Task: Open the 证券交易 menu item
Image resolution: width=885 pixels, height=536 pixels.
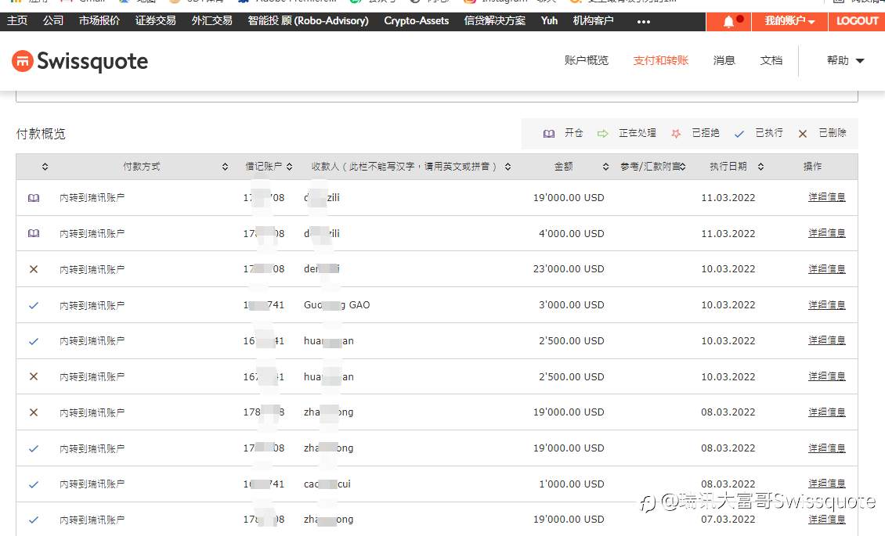Action: coord(156,21)
